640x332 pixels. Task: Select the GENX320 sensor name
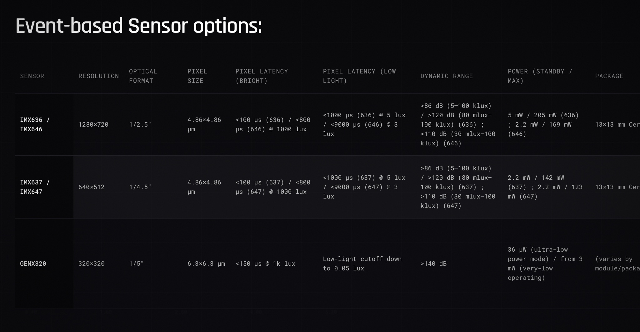point(33,264)
